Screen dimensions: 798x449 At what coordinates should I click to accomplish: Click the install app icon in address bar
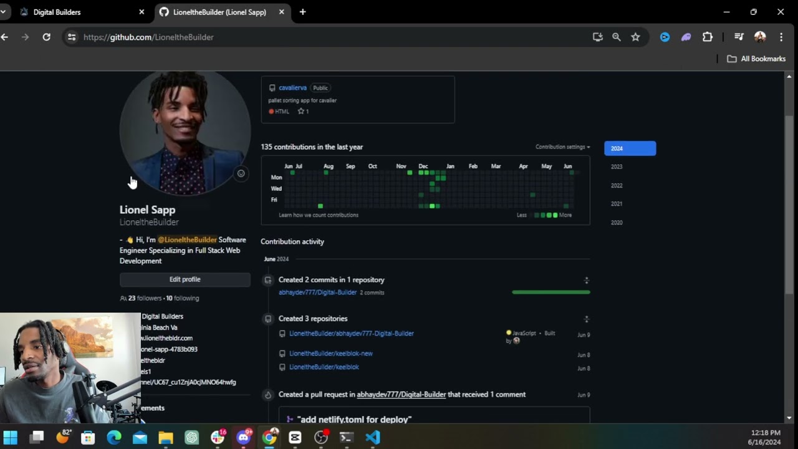(x=598, y=37)
